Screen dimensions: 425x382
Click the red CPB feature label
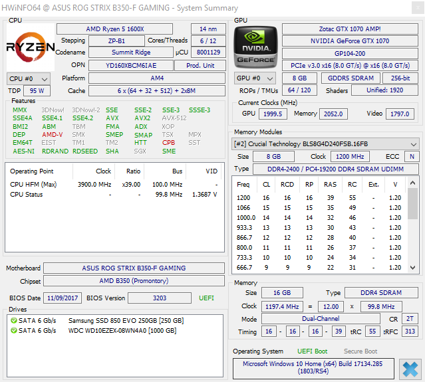(168, 142)
